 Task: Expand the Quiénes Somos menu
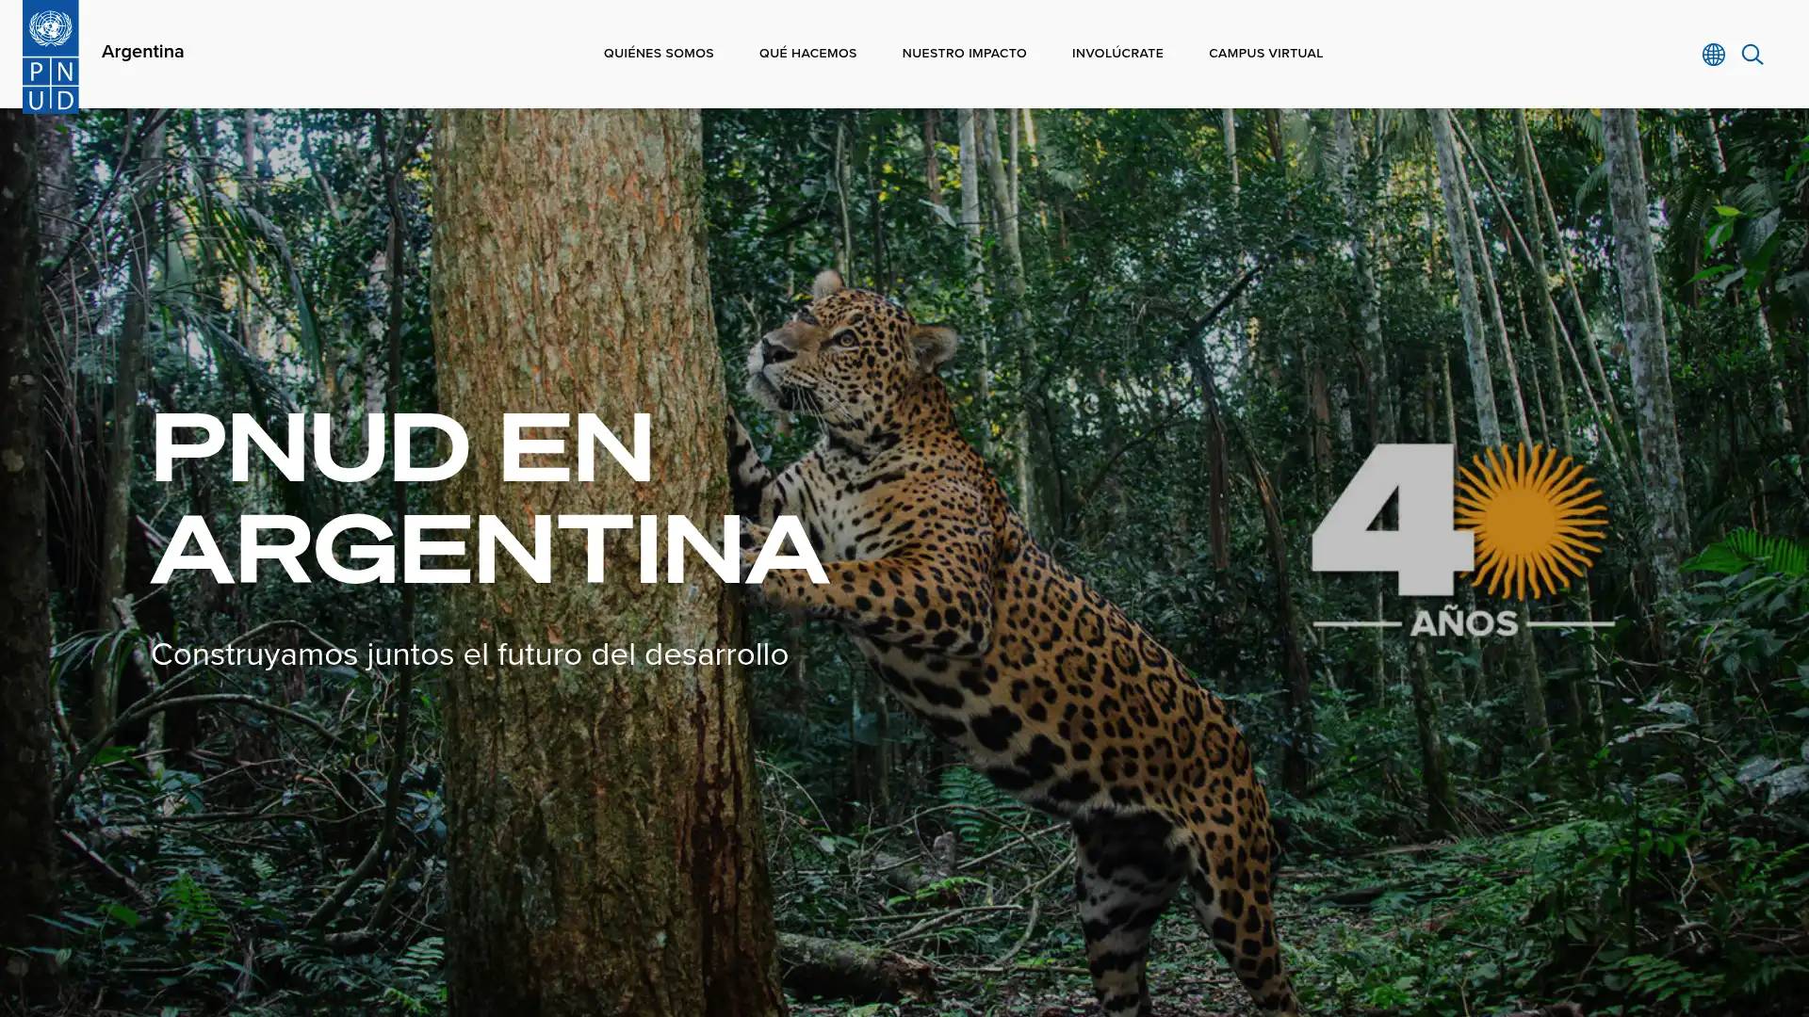[x=659, y=54]
